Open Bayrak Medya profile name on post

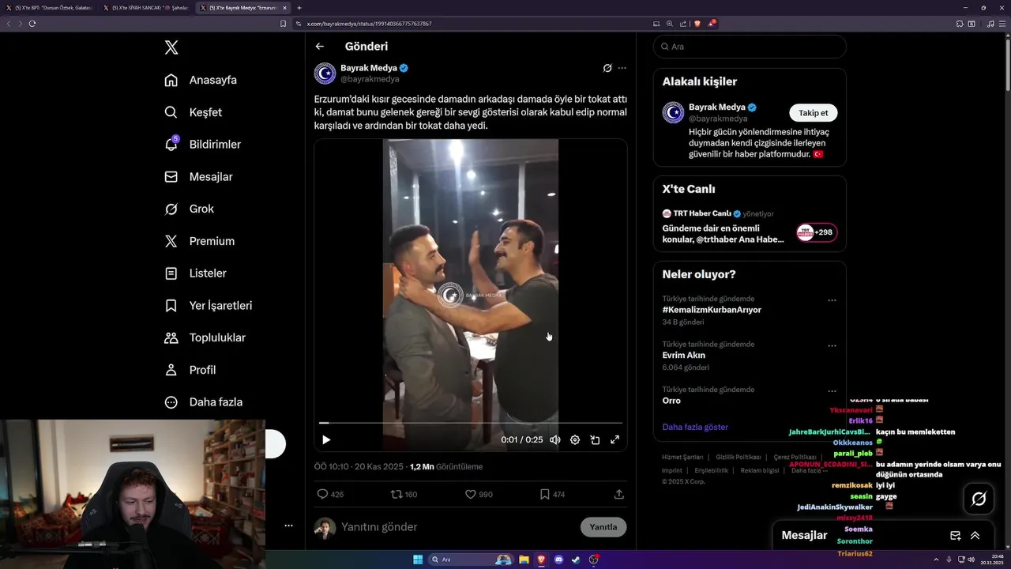coord(369,68)
